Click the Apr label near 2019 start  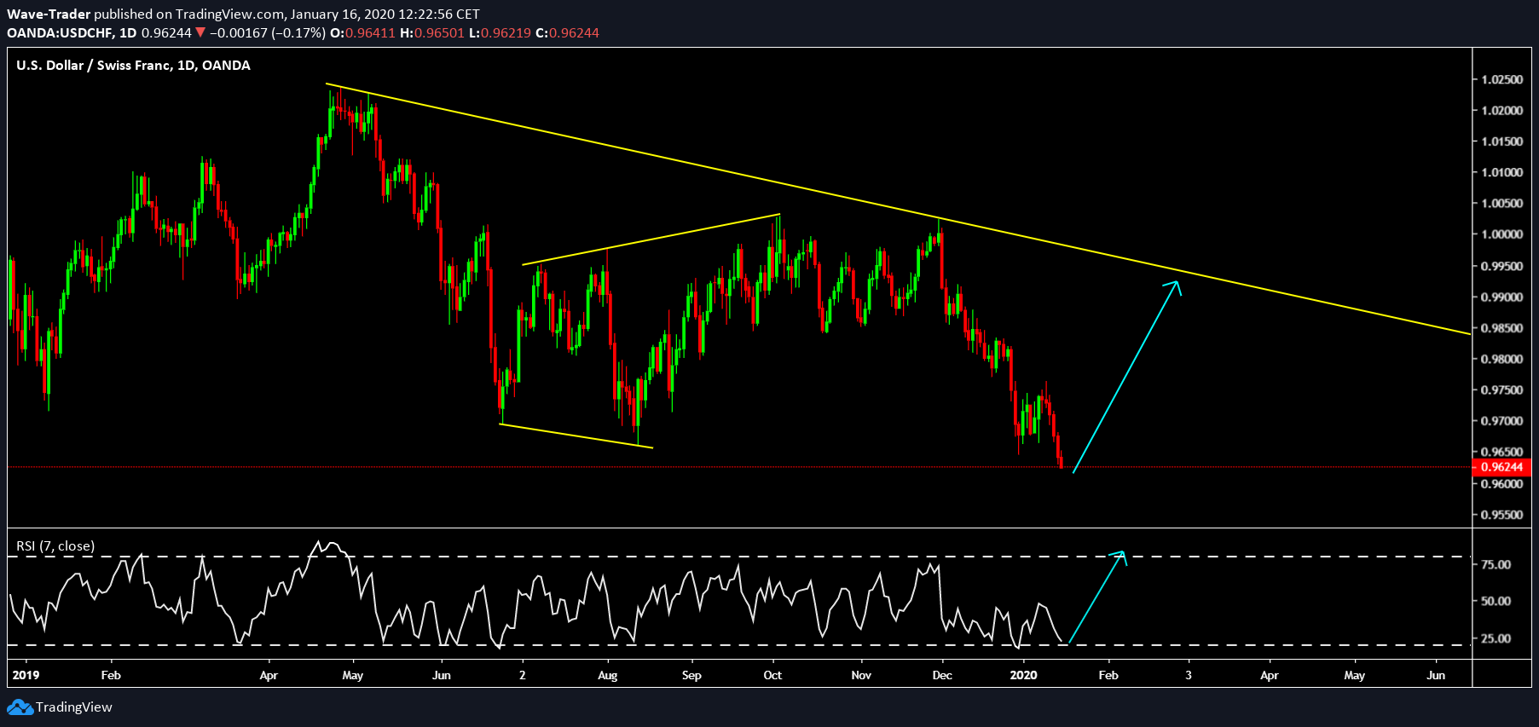269,675
